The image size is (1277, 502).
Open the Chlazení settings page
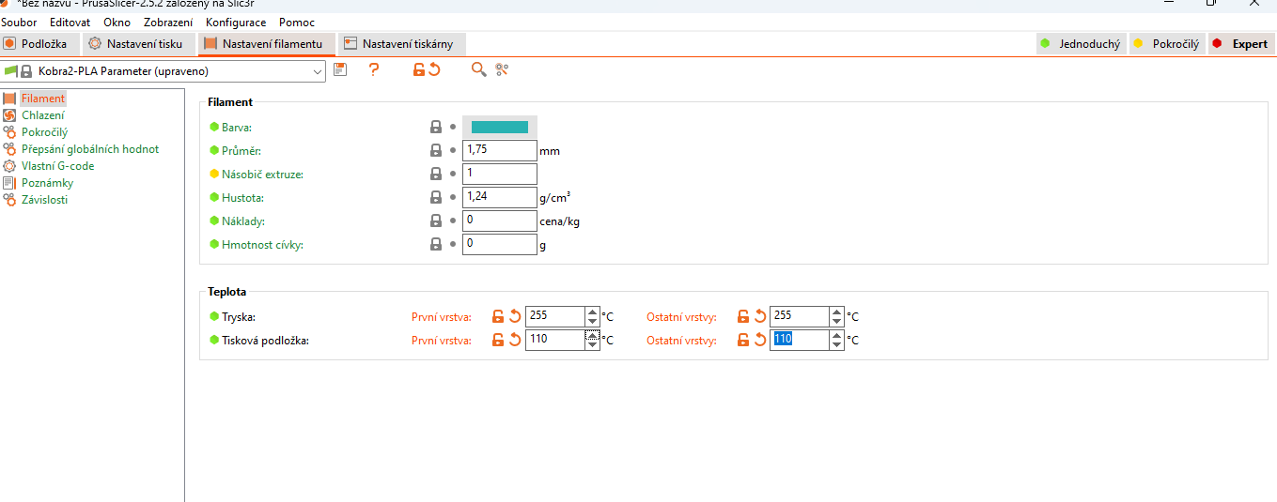pyautogui.click(x=43, y=115)
